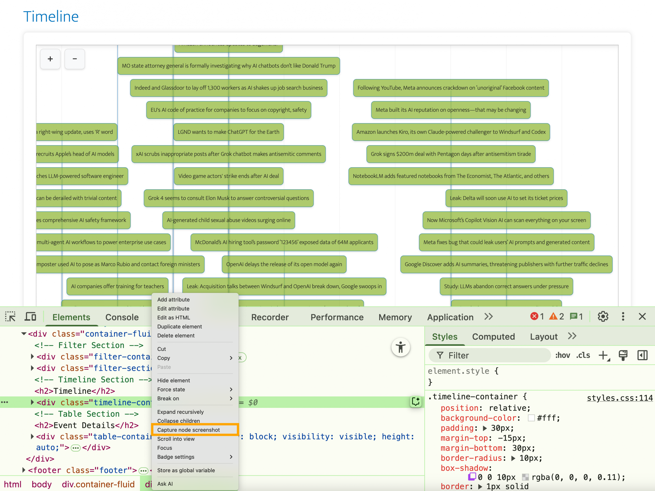The image size is (655, 491).
Task: Show more DevTools tabs after Application
Action: pyautogui.click(x=489, y=317)
